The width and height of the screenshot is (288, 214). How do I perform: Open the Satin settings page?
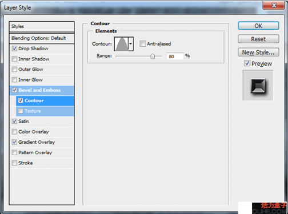pos(23,122)
